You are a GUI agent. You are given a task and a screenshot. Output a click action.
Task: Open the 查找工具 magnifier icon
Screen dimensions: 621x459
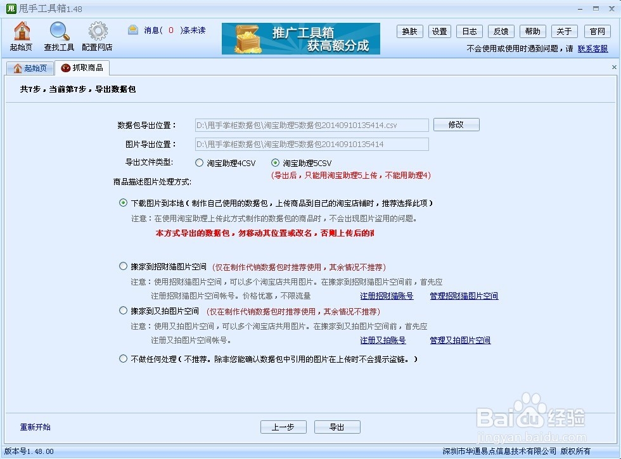coord(59,37)
